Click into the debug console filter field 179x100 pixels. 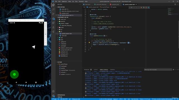click(x=158, y=70)
